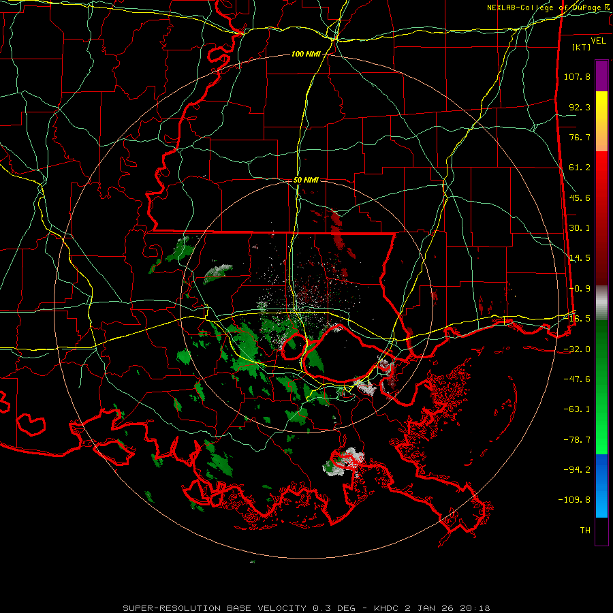The height and width of the screenshot is (613, 613).
Task: Click the blue segment of velocity color bar
Action: (601, 486)
